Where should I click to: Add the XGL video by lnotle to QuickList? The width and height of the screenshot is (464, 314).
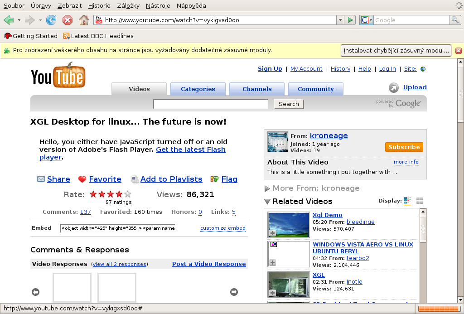tap(272, 293)
